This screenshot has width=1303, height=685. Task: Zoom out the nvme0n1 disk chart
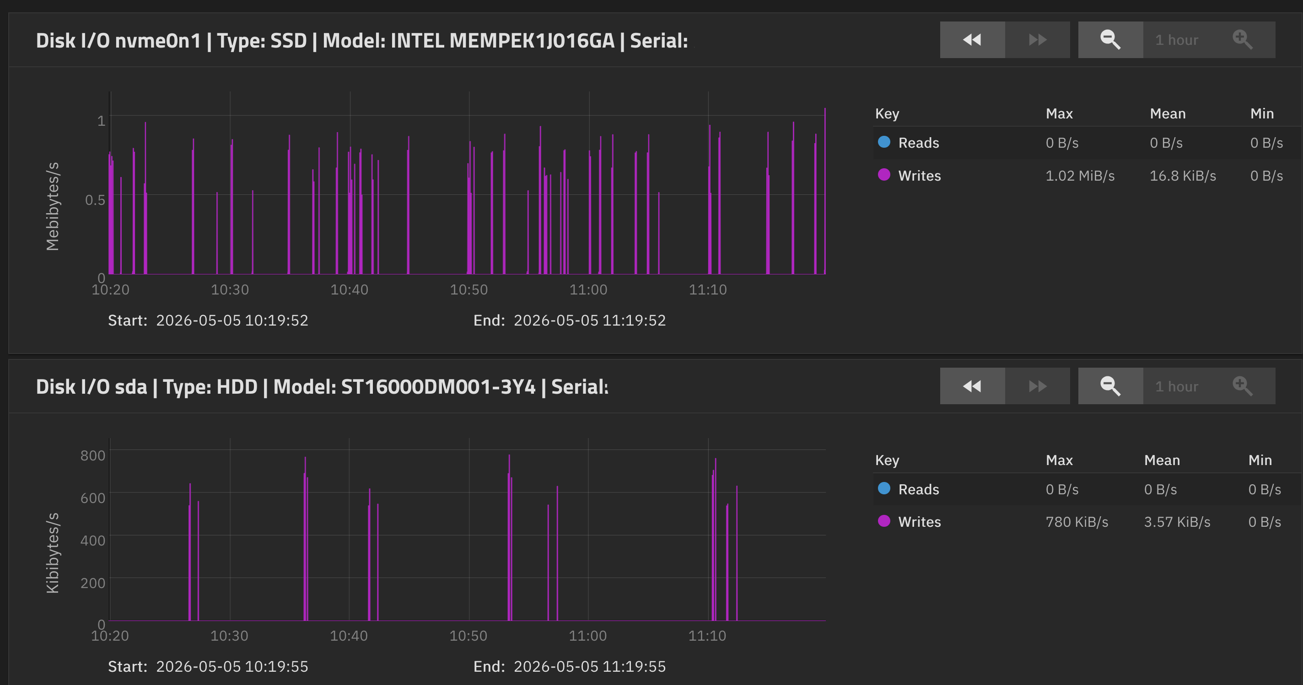pos(1110,39)
